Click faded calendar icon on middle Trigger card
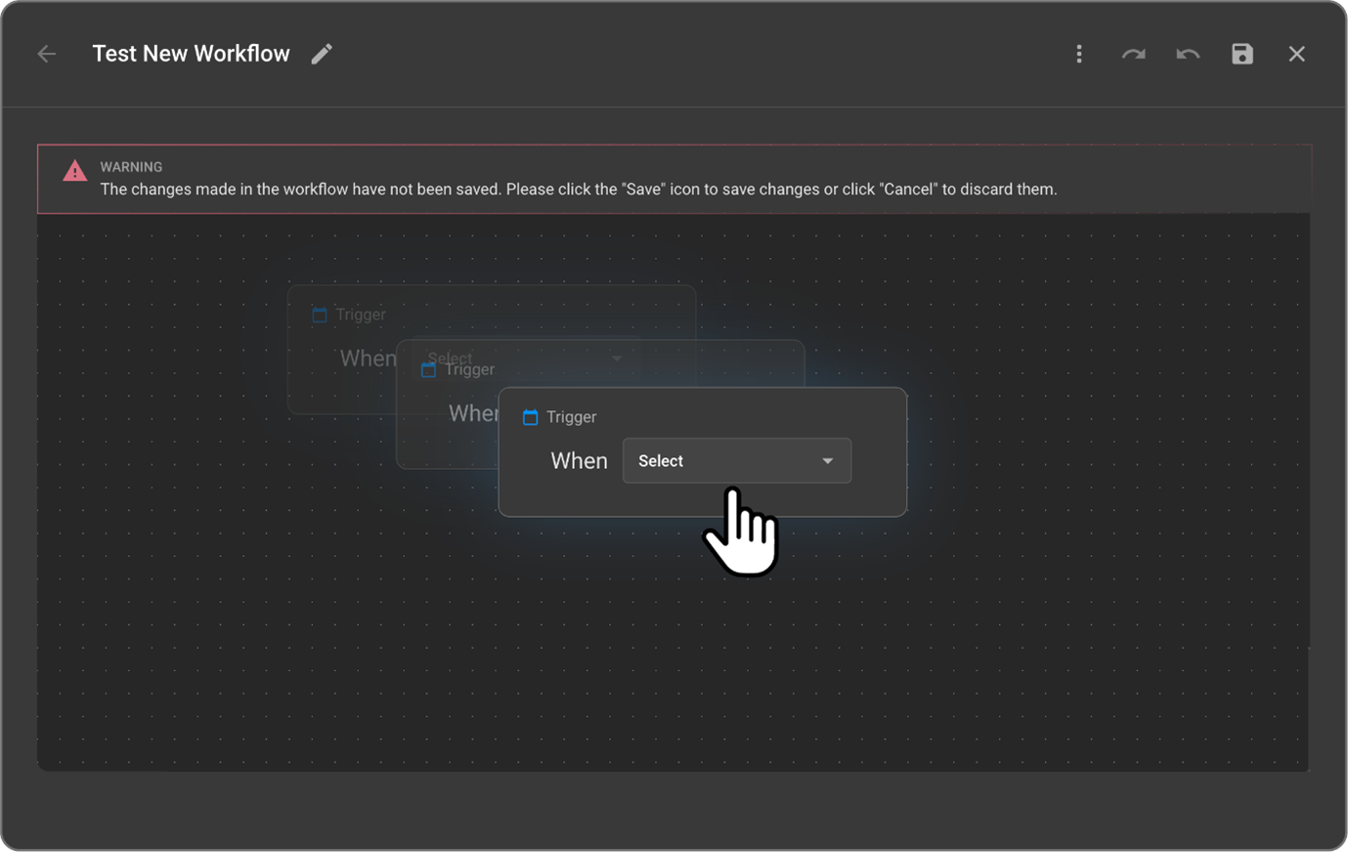The image size is (1348, 852). 428,370
